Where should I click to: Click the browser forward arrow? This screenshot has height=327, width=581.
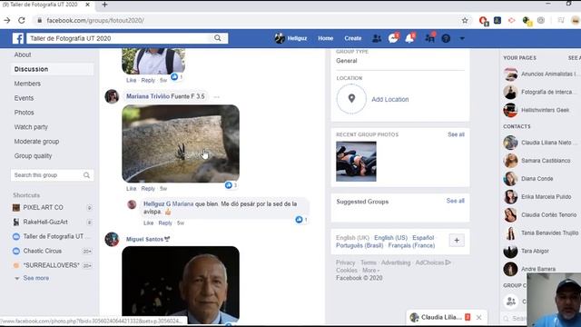click(x=6, y=20)
